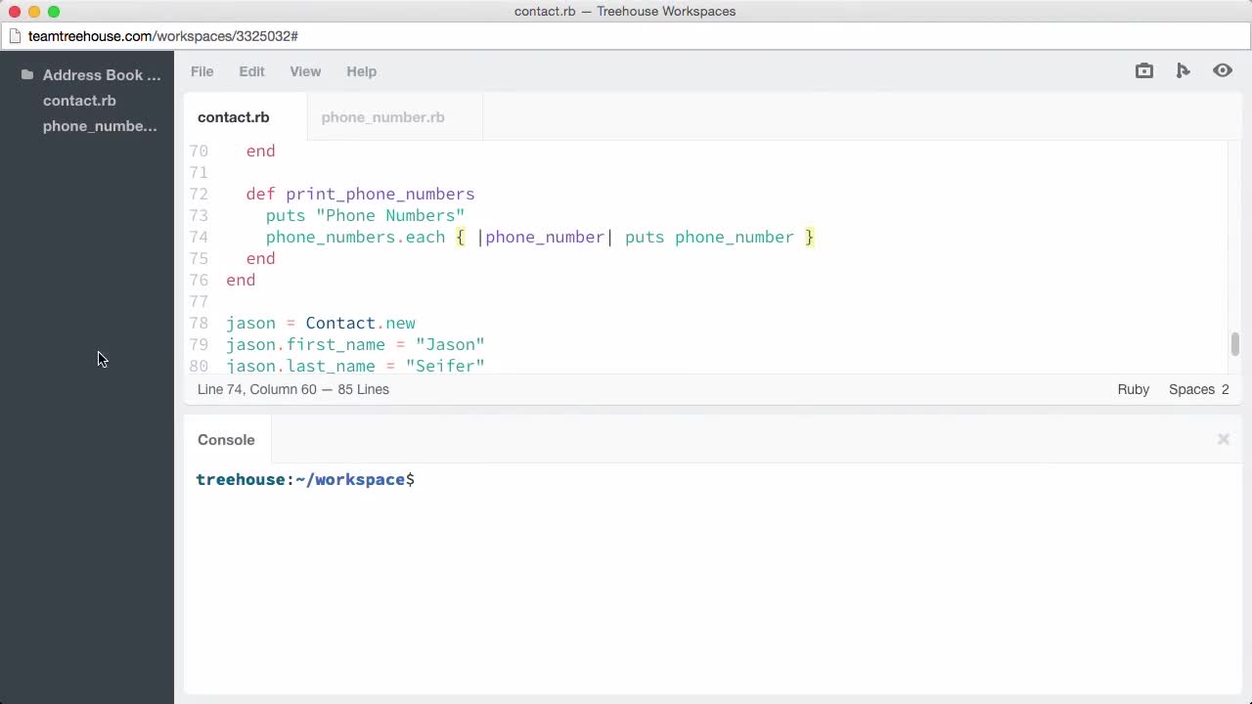The image size is (1252, 704).
Task: Open phone_number file from the sidebar
Action: pos(100,126)
